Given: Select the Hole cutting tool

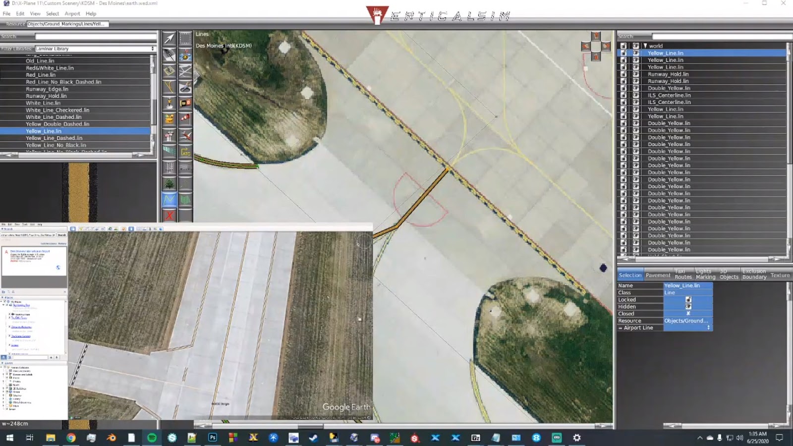Looking at the screenshot, I should [185, 87].
